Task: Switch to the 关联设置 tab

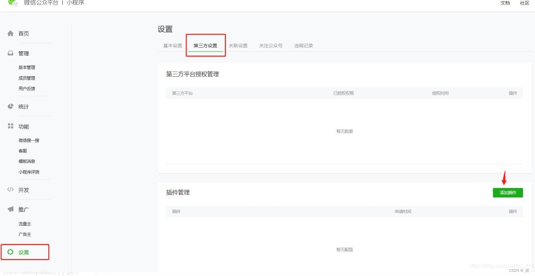Action: click(238, 46)
